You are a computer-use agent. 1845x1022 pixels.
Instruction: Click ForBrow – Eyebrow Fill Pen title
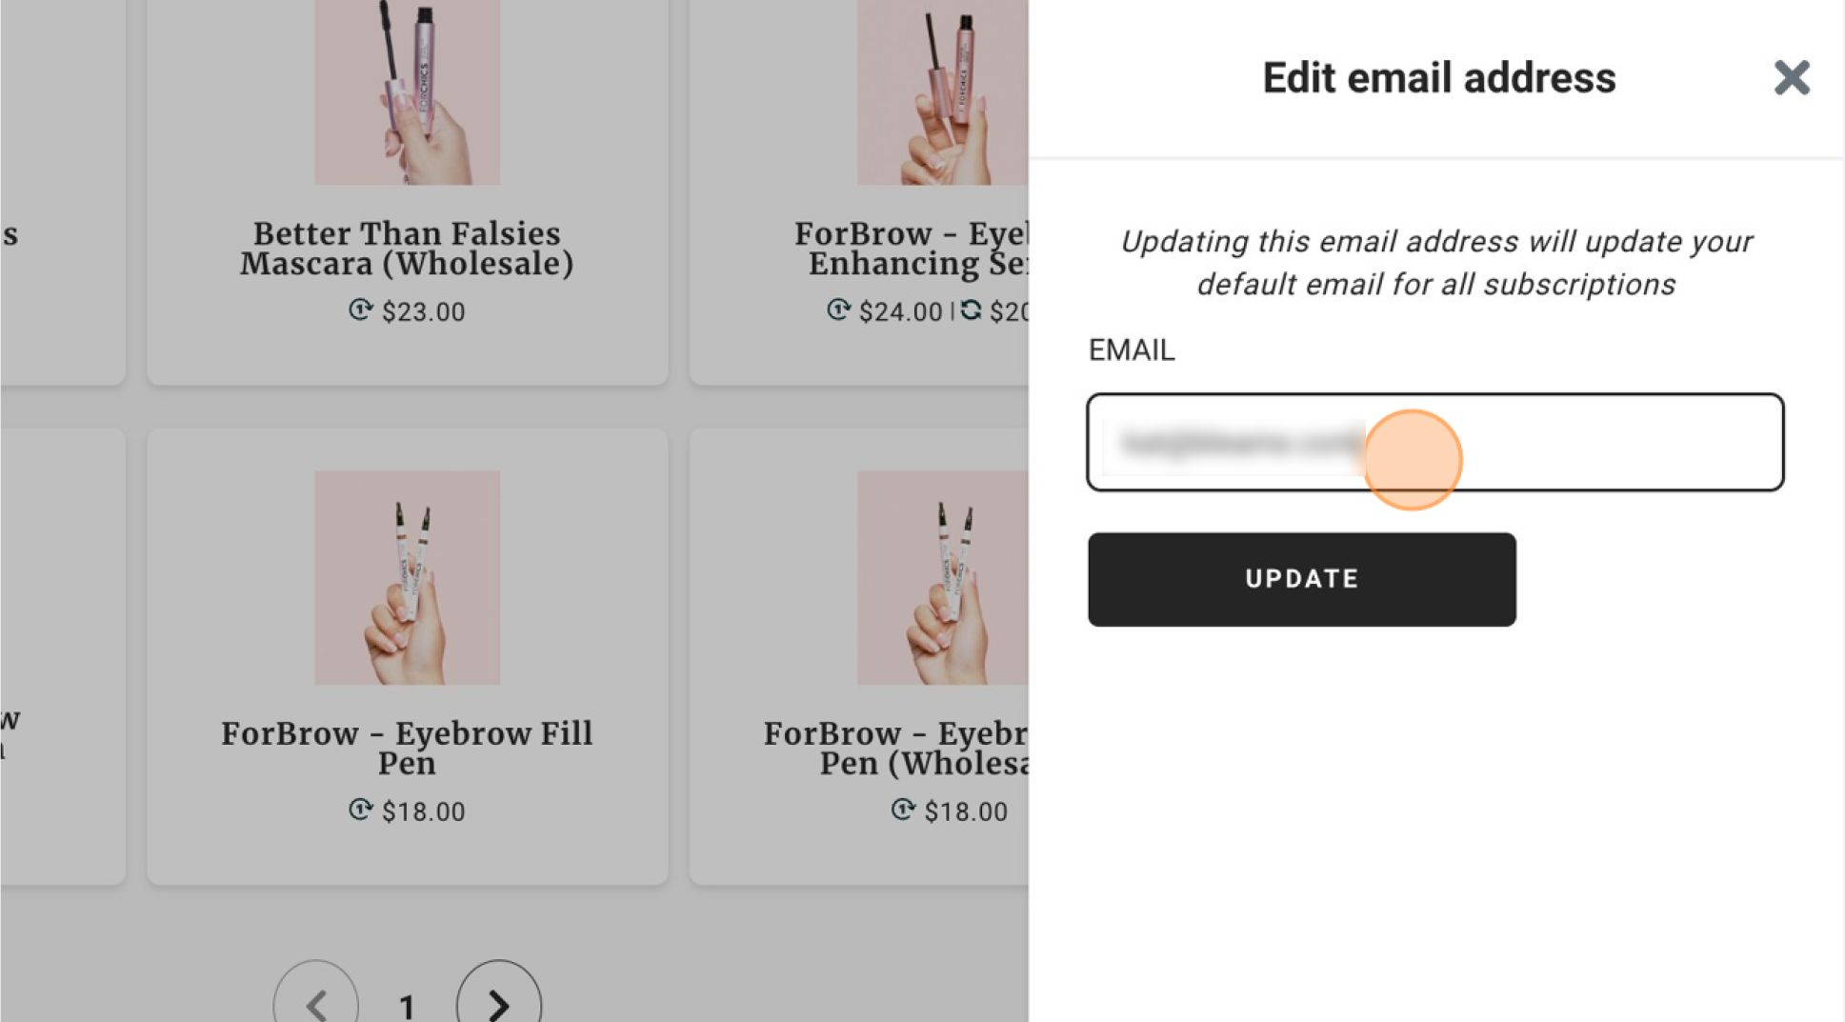click(x=407, y=748)
